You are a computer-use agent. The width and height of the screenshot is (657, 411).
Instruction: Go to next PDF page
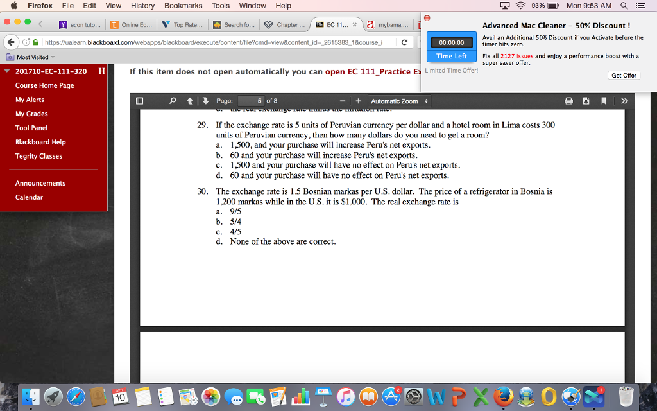pyautogui.click(x=205, y=101)
